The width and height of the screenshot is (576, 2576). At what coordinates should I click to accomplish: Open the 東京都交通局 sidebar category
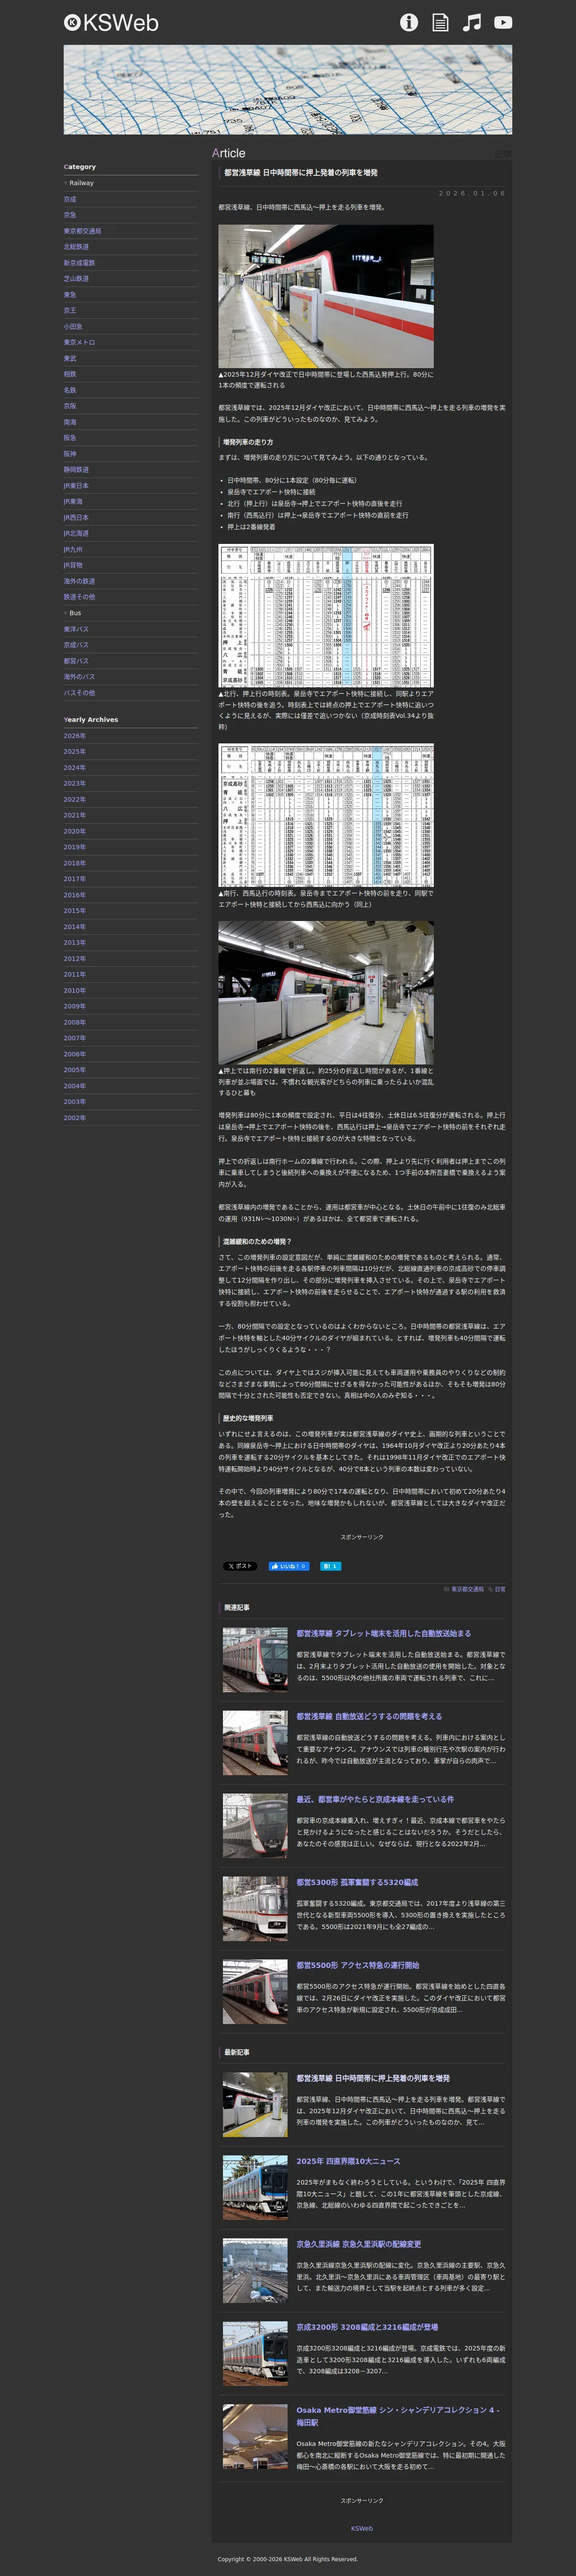[82, 231]
